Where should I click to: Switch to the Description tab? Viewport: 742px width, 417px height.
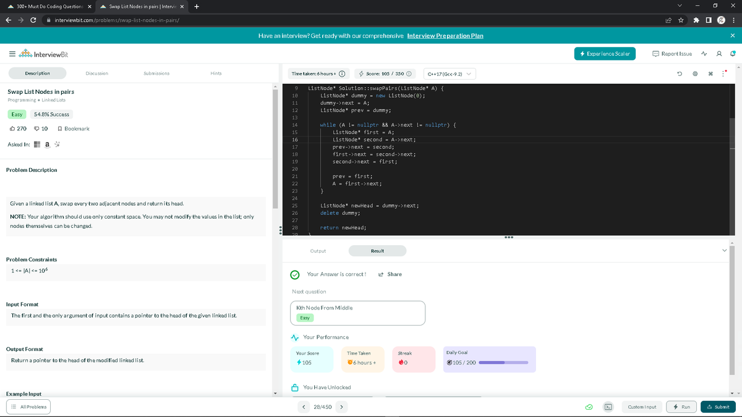[x=37, y=74]
